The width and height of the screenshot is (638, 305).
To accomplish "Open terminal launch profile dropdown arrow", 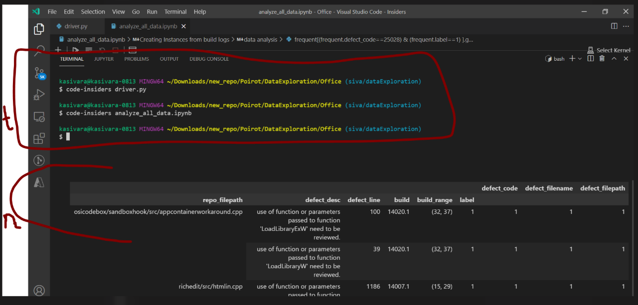I will tap(580, 59).
